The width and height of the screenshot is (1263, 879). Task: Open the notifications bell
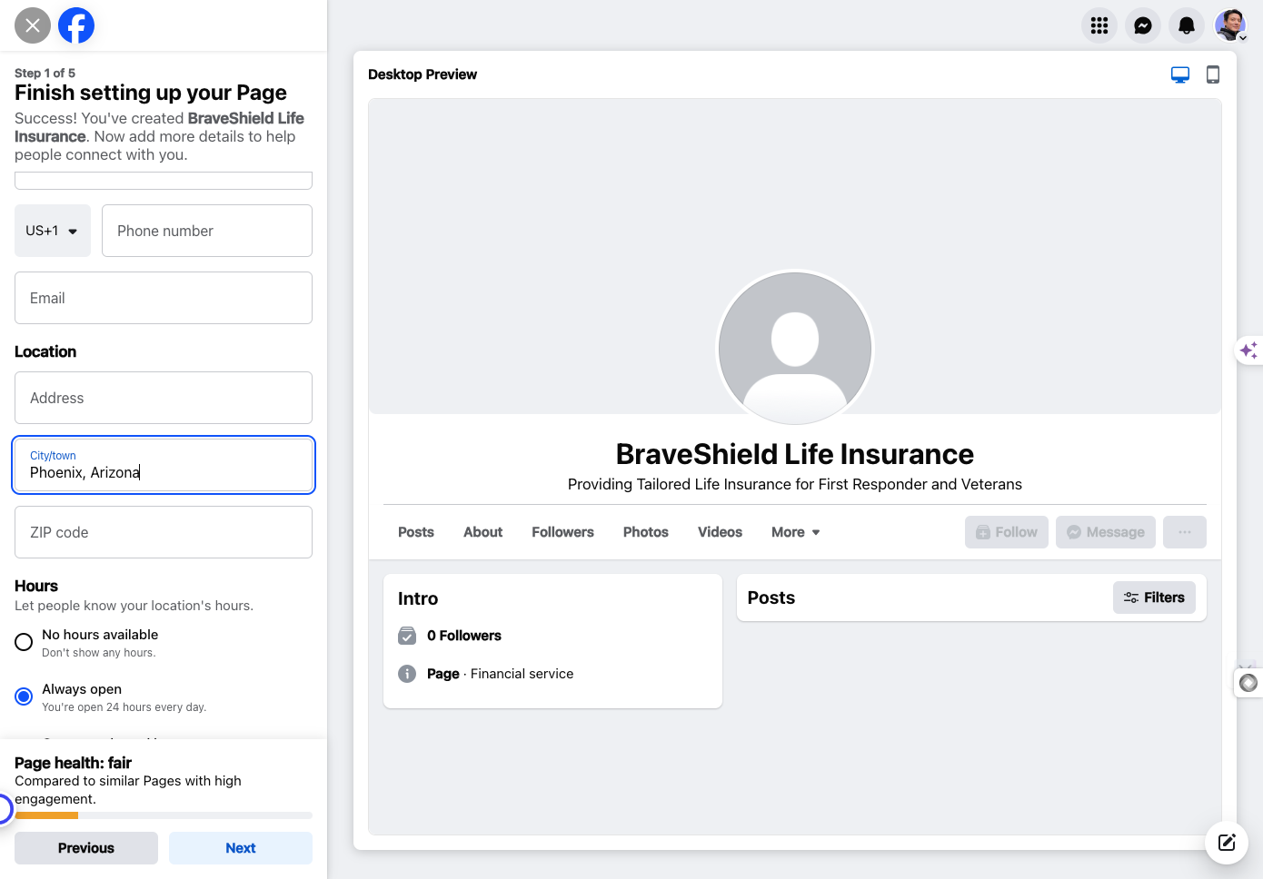(x=1187, y=25)
